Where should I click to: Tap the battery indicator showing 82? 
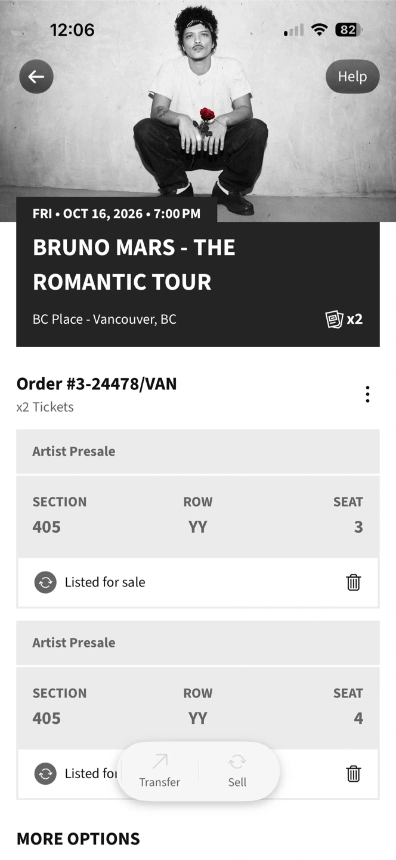pos(349,29)
